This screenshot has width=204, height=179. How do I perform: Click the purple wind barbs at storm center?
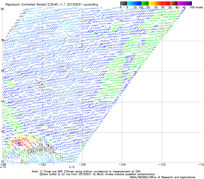[x=18, y=144]
